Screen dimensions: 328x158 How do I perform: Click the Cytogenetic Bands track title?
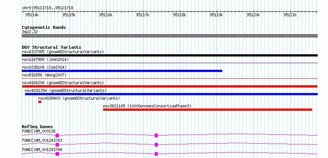click(x=44, y=27)
